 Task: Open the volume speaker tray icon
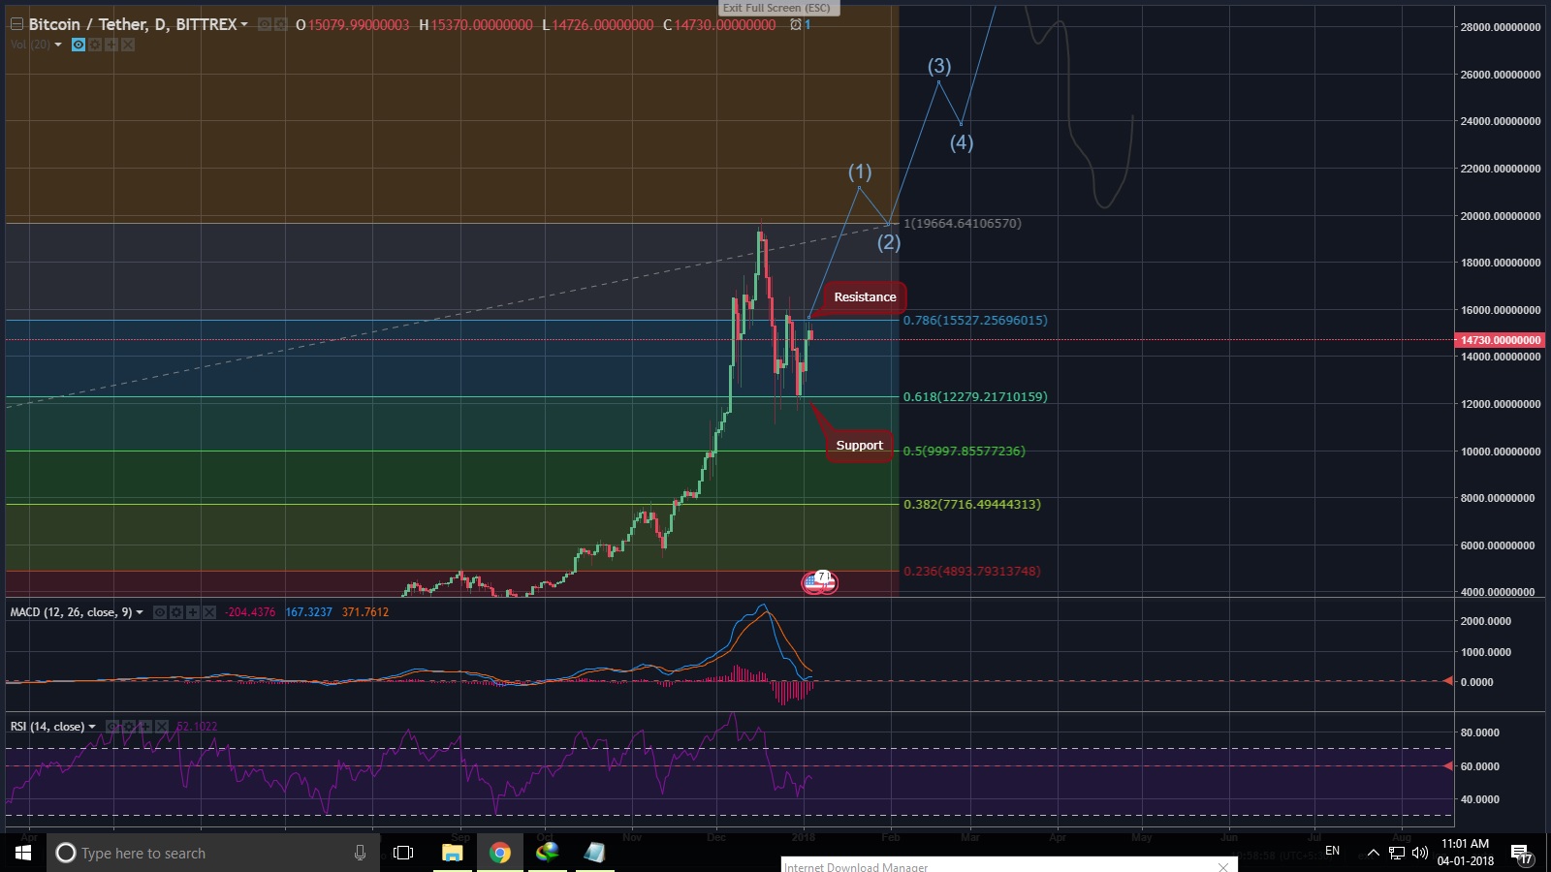1420,853
